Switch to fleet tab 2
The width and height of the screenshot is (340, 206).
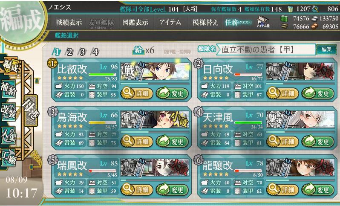point(69,52)
